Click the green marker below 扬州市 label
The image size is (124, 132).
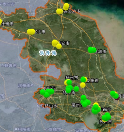point(69,82)
